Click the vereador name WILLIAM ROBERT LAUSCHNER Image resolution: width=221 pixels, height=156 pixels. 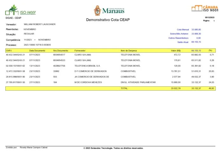click(x=40, y=24)
